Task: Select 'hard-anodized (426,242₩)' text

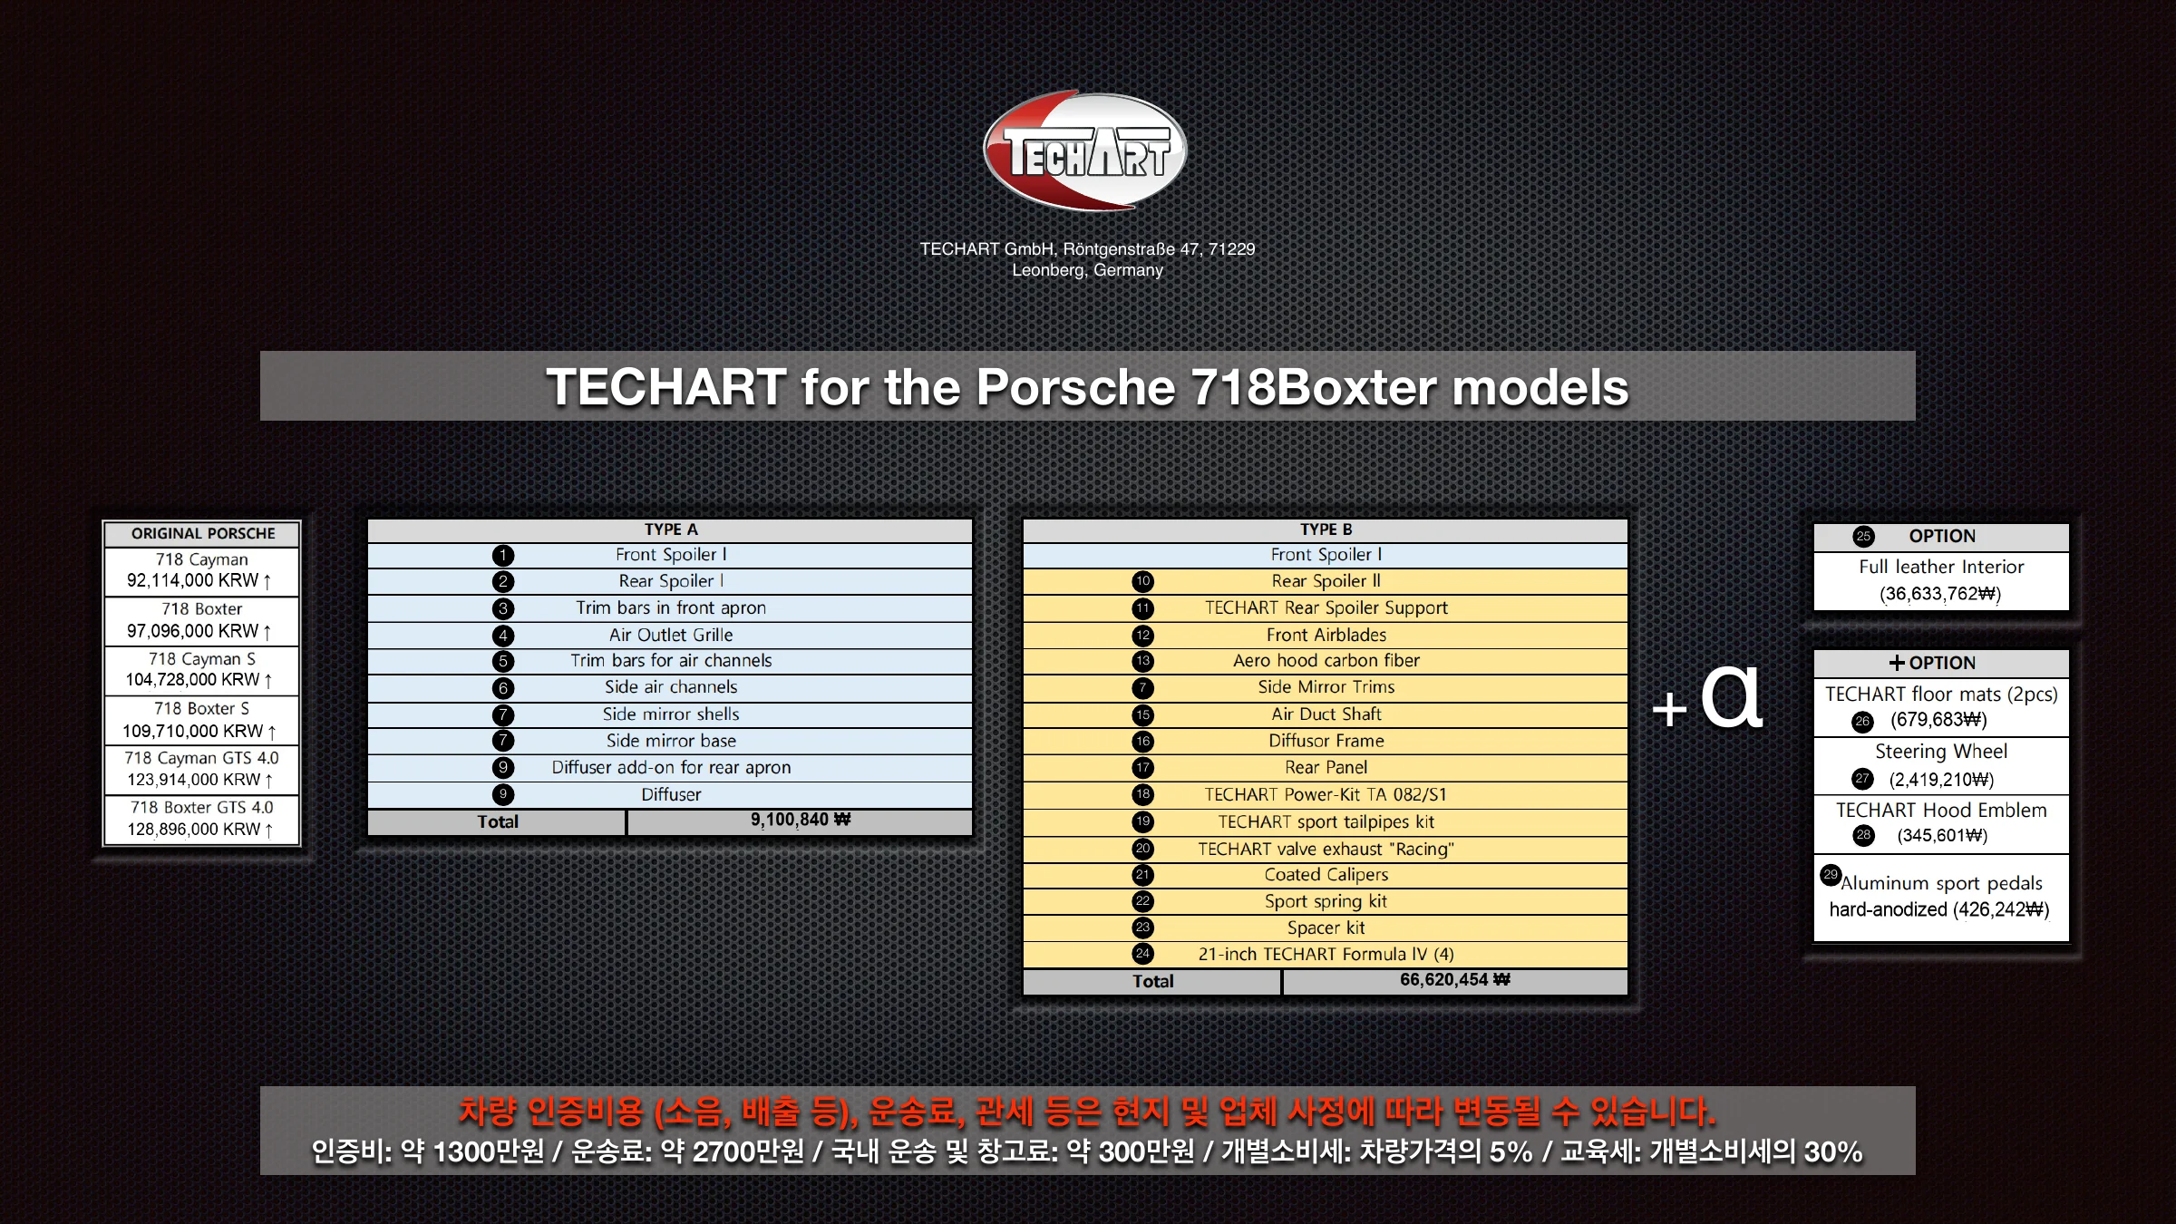Action: (x=1939, y=909)
